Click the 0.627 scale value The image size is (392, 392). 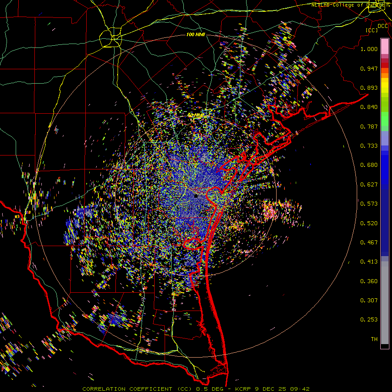369,185
